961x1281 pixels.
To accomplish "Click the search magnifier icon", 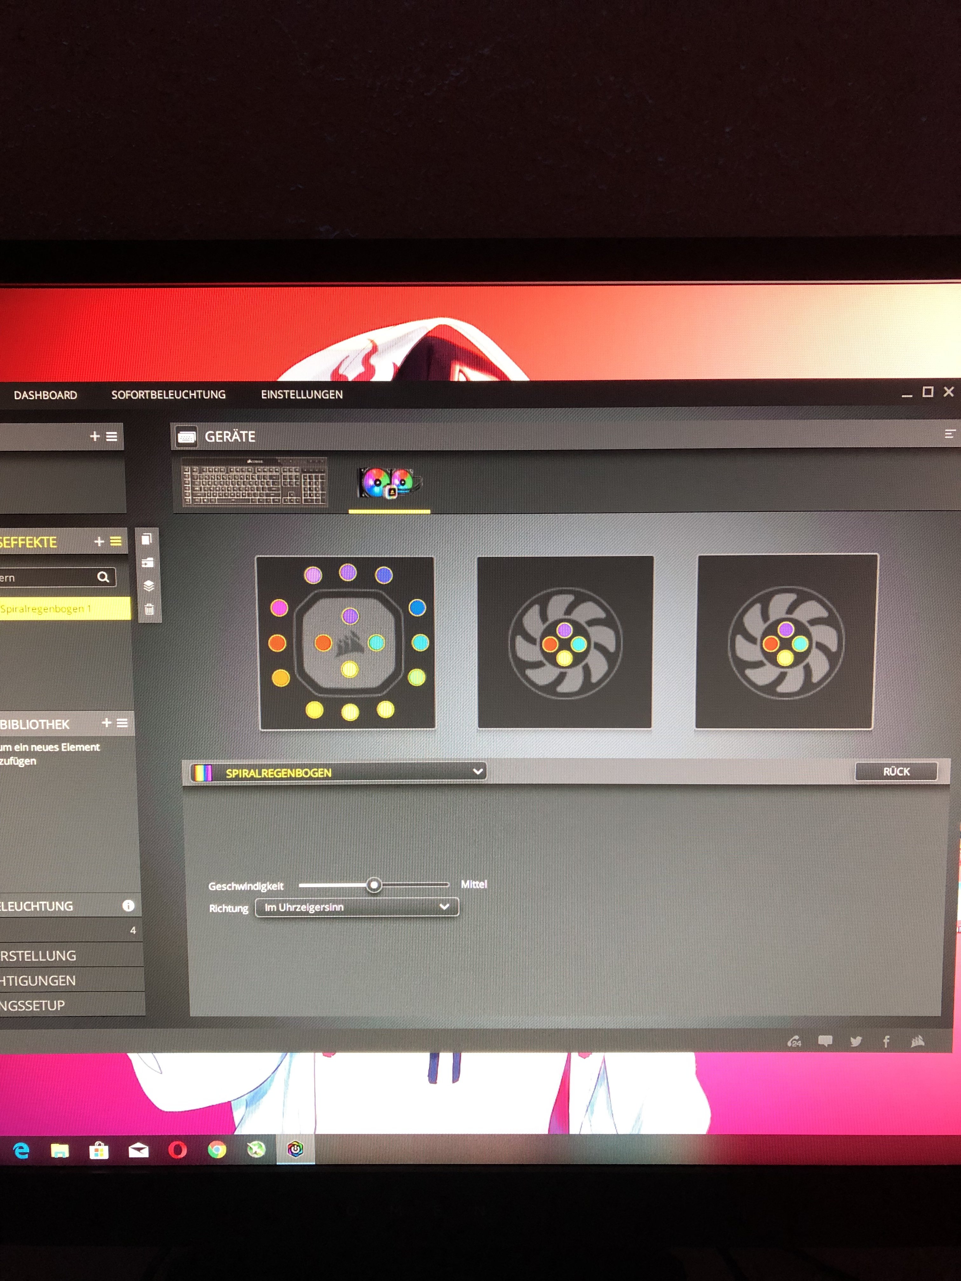I will tap(103, 577).
